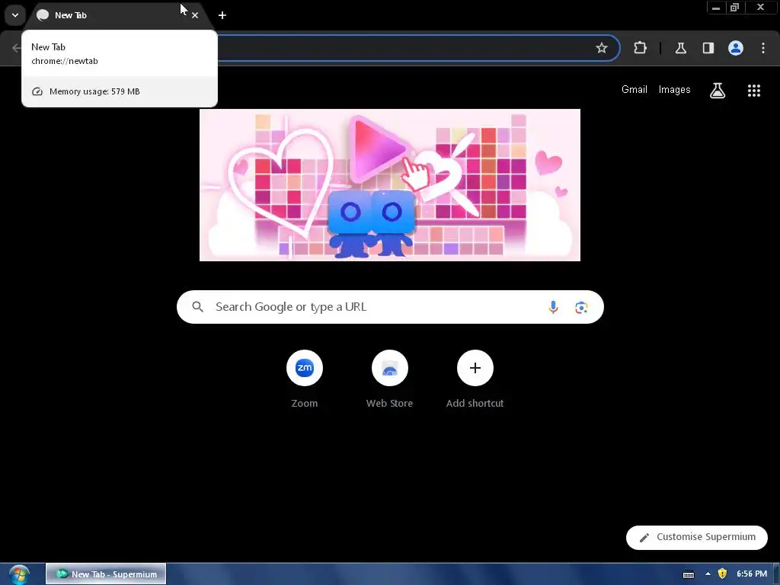Bookmark this page with star icon

tap(602, 48)
